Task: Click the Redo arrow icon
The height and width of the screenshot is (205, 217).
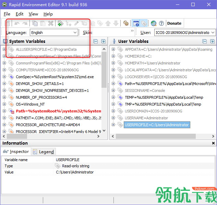Action: (25, 23)
